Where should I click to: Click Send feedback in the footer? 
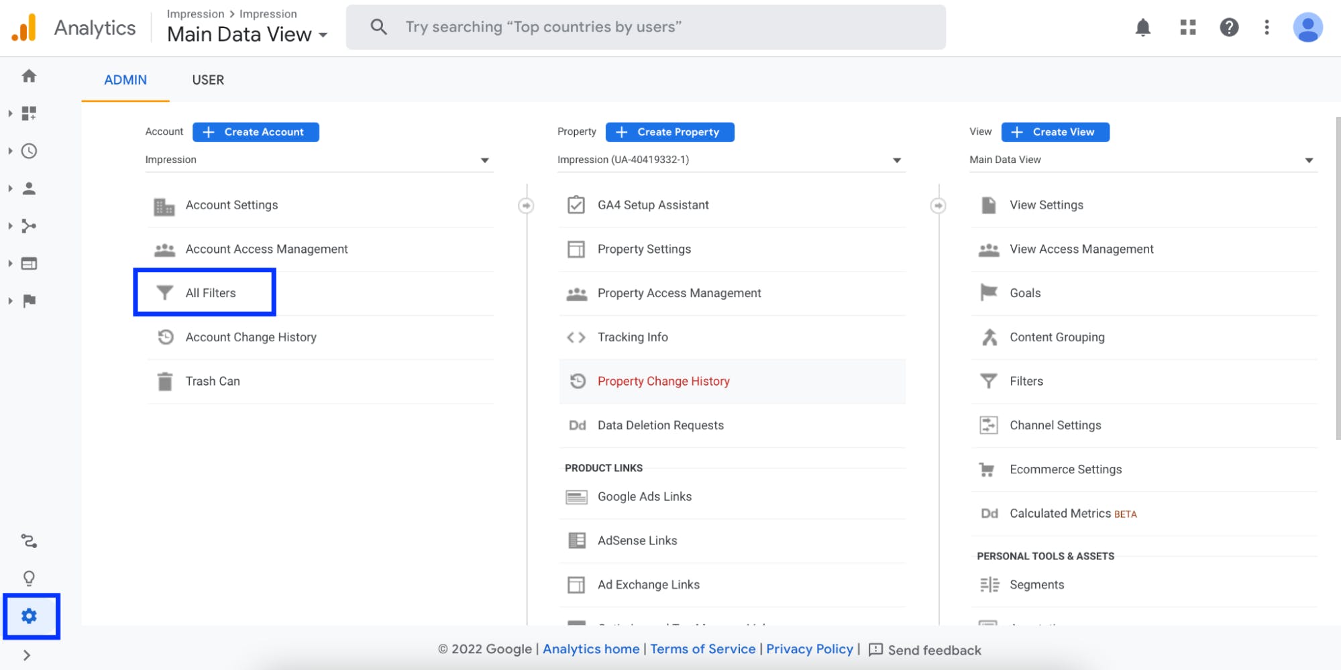click(924, 650)
